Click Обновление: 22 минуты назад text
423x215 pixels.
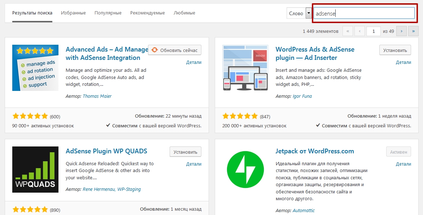[168, 116]
